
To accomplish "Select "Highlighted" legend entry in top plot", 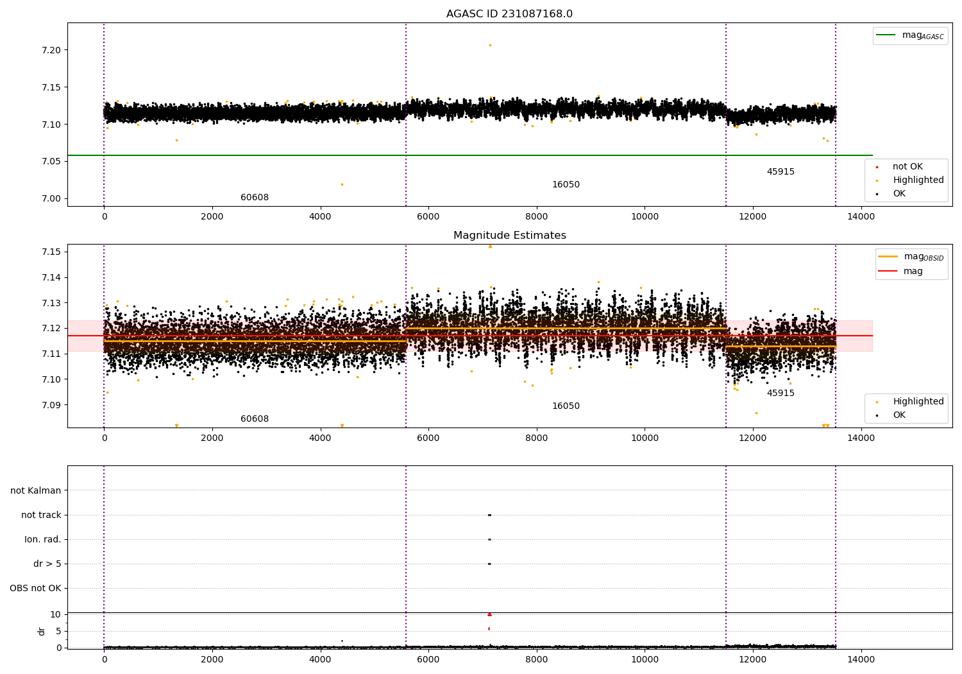I will point(918,180).
